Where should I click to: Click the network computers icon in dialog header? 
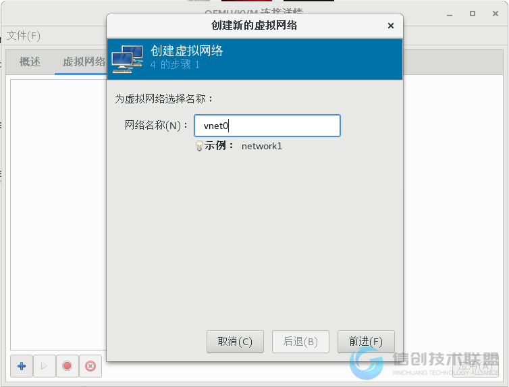pyautogui.click(x=127, y=59)
